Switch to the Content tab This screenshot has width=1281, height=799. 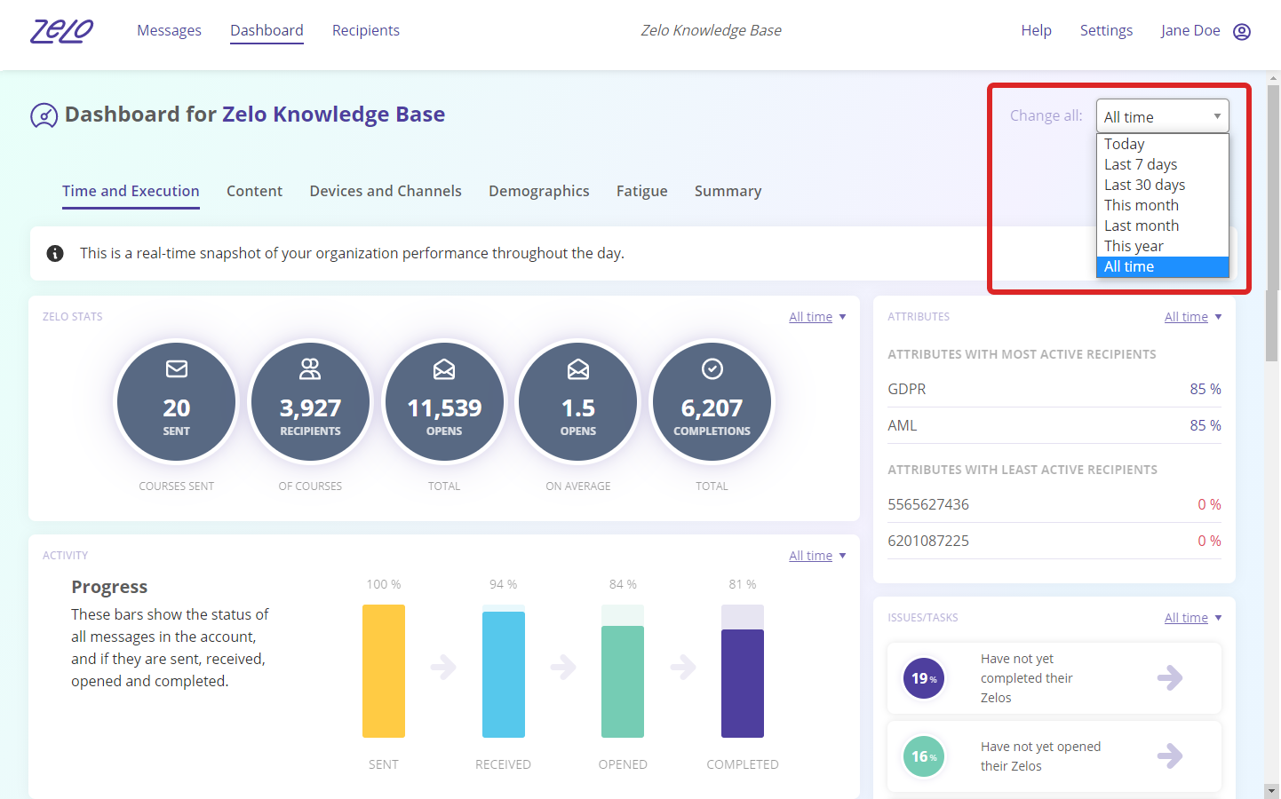(254, 192)
